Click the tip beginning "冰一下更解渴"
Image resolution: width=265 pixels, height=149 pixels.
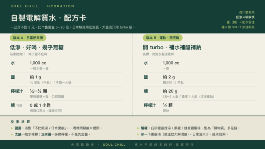tap(184, 134)
